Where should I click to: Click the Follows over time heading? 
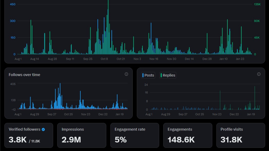tap(24, 75)
